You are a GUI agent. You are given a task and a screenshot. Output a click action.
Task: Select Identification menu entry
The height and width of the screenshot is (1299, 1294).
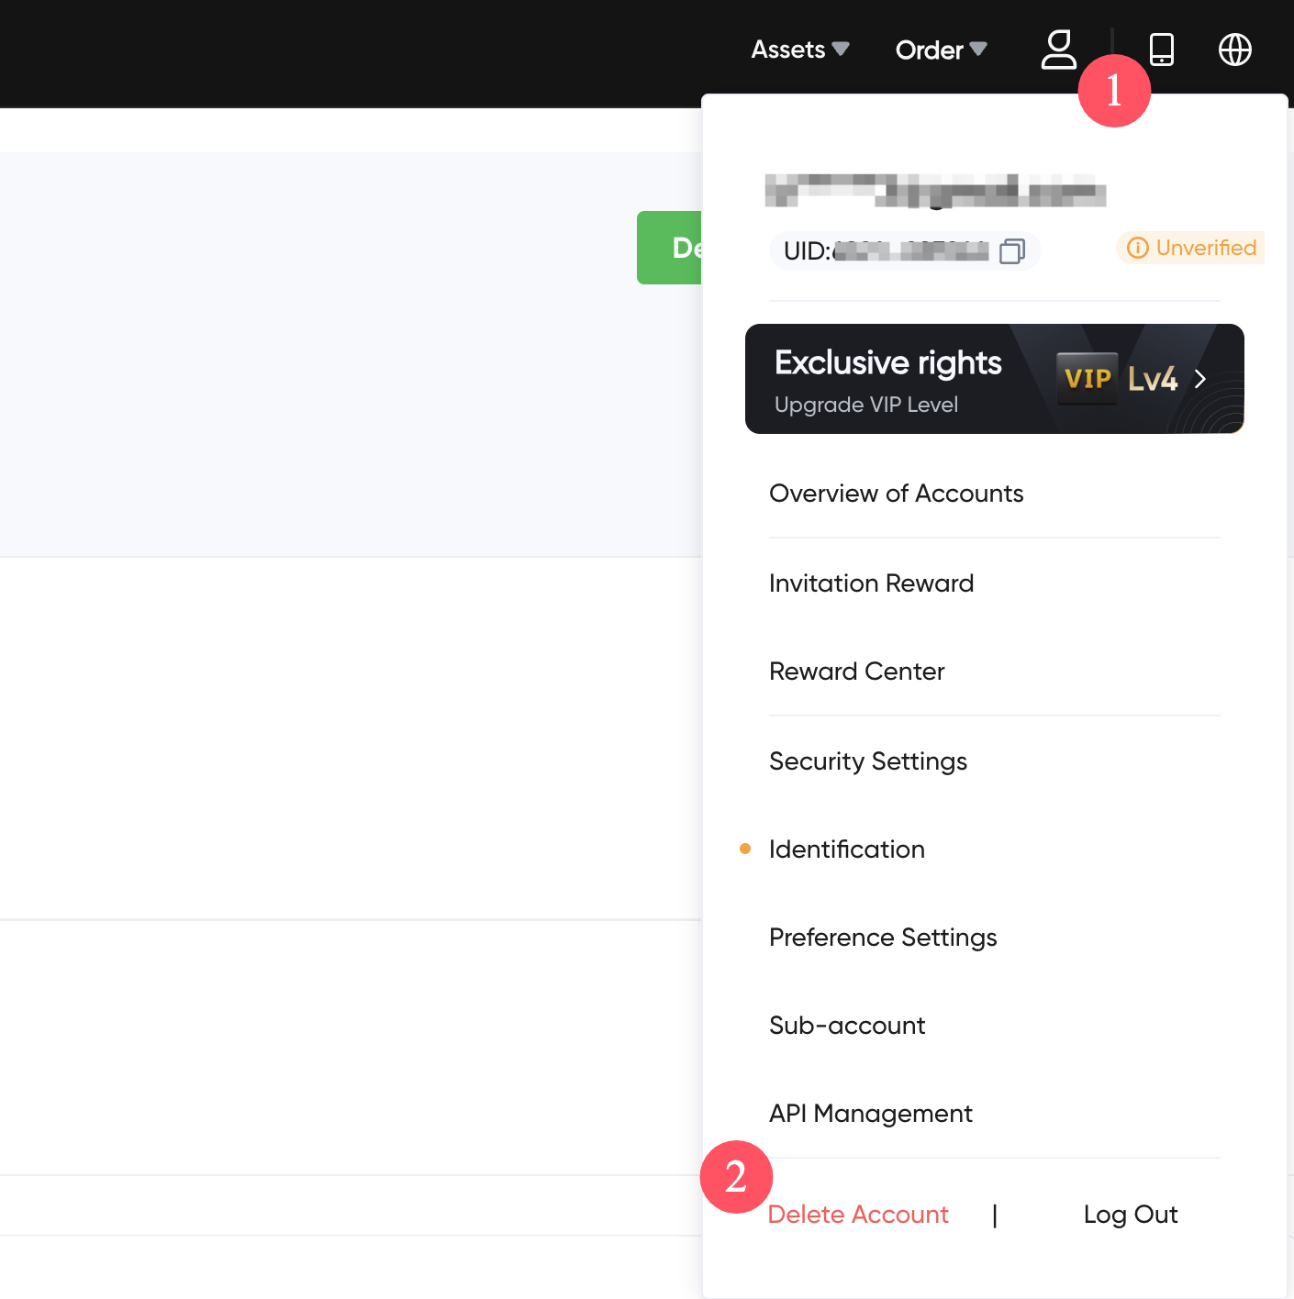[846, 849]
